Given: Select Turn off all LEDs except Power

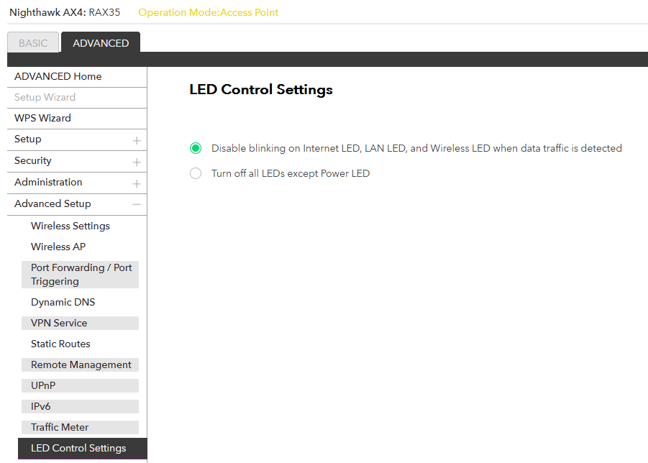Looking at the screenshot, I should [196, 173].
